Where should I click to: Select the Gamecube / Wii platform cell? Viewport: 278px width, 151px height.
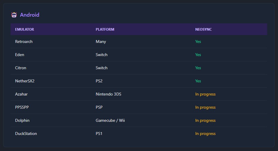click(x=110, y=120)
